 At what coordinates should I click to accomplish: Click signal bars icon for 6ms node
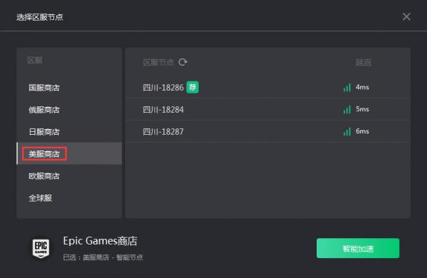coord(347,131)
